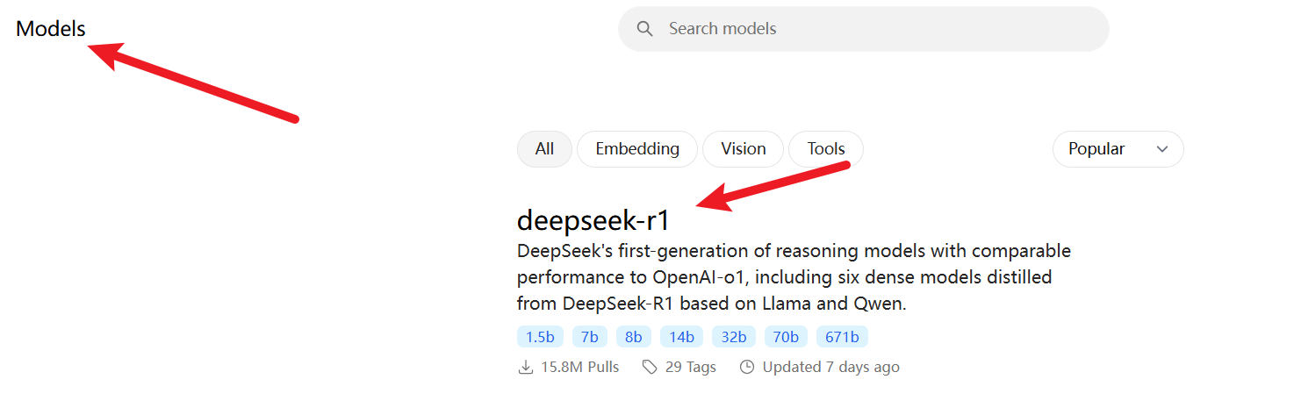Open the 70b size tag
Image resolution: width=1294 pixels, height=408 pixels.
786,337
